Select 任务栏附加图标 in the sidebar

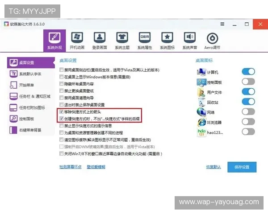click(31, 107)
